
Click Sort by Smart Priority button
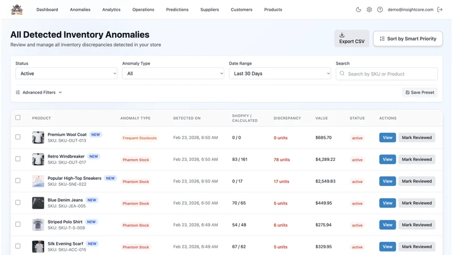point(408,39)
